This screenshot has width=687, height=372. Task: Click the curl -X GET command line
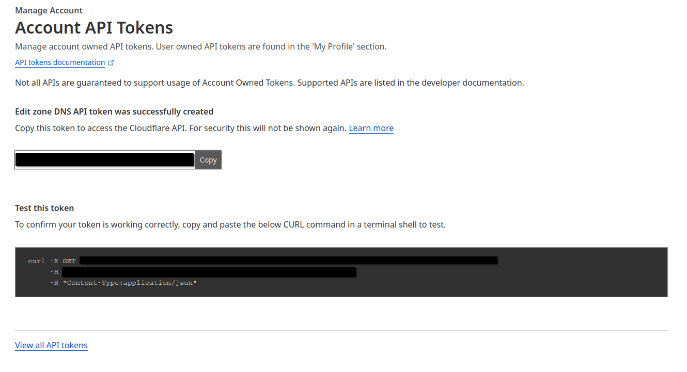coord(52,261)
